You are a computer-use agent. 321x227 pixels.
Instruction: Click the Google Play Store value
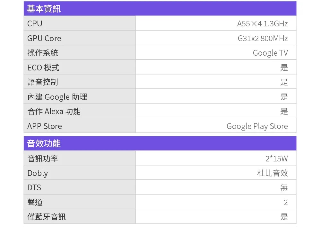257,126
